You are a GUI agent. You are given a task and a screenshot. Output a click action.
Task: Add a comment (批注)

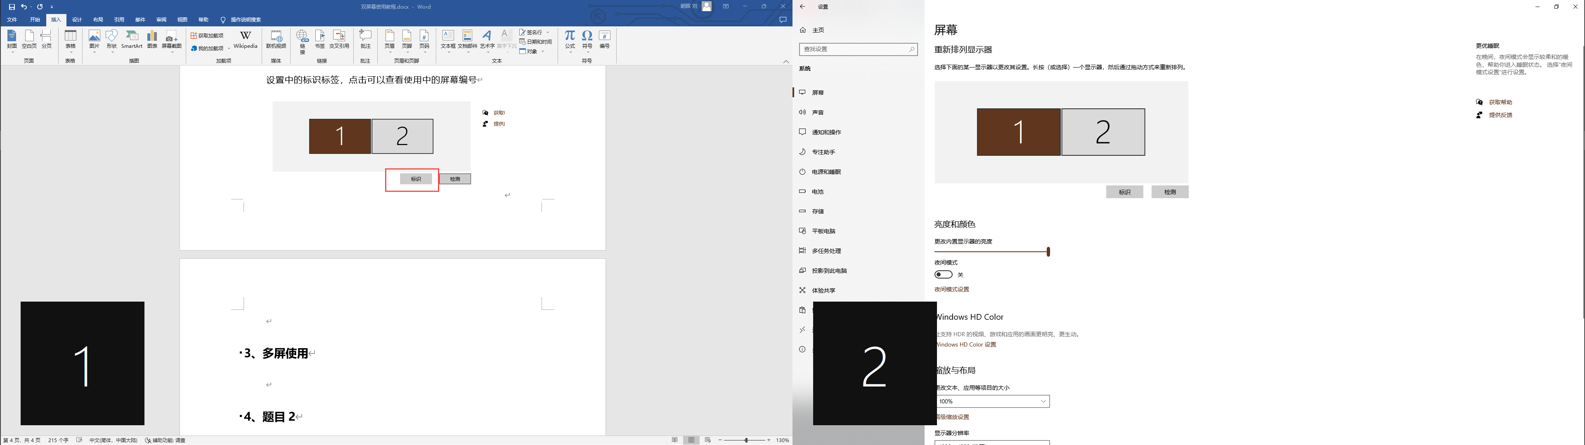[x=365, y=40]
